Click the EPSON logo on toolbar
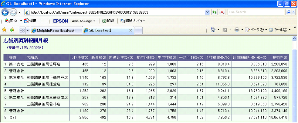Viewport: 298px width, 123px height. pyautogui.click(x=60, y=21)
